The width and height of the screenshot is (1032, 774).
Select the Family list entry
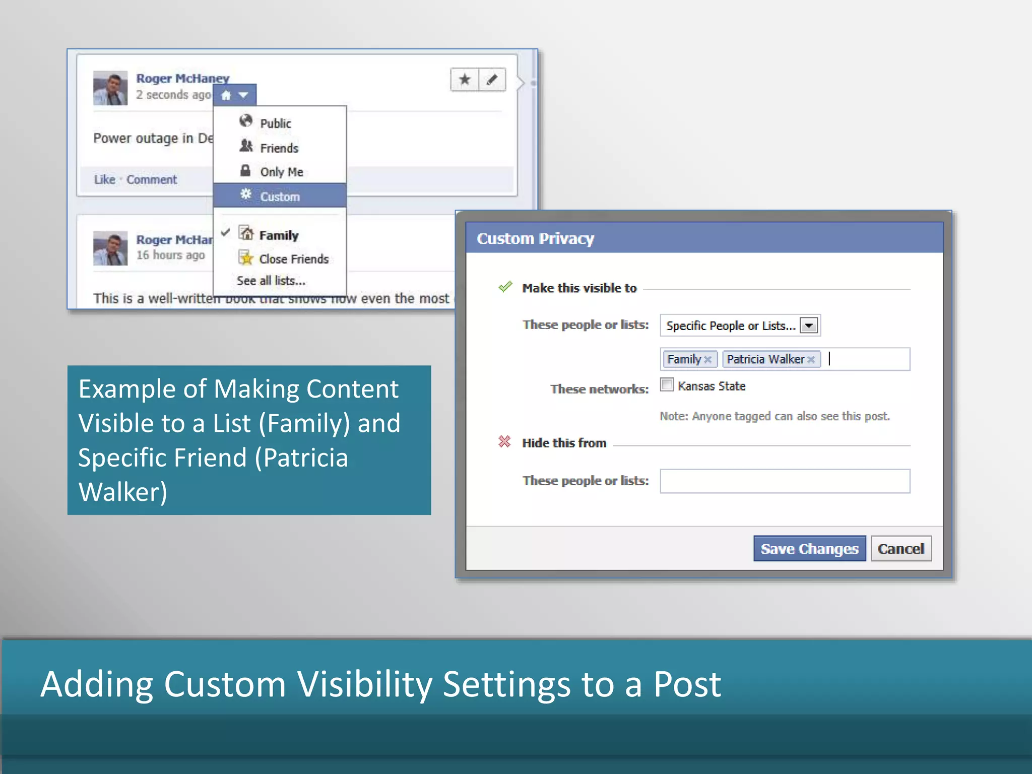pyautogui.click(x=280, y=235)
